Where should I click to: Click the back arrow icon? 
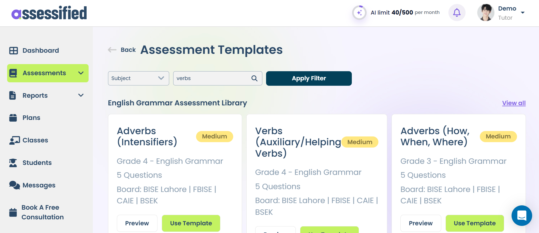click(112, 50)
